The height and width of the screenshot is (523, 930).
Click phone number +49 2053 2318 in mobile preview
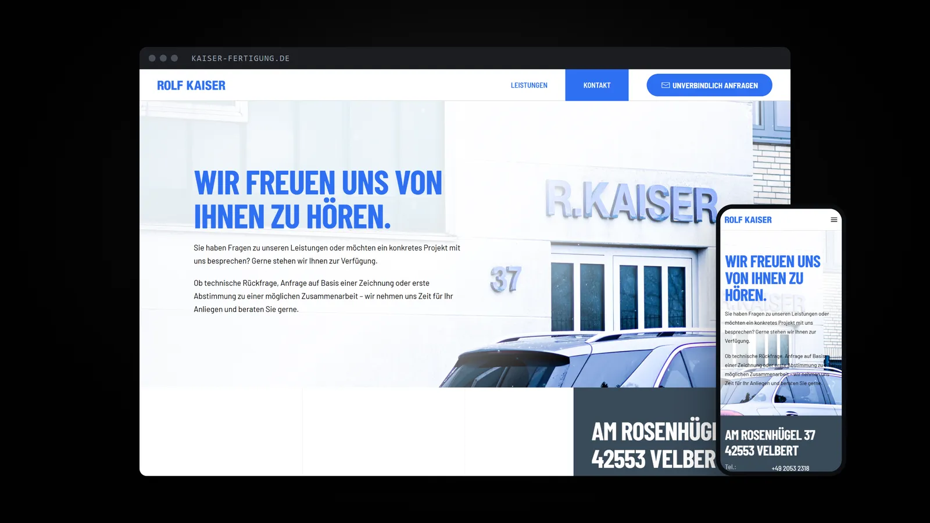(x=790, y=468)
